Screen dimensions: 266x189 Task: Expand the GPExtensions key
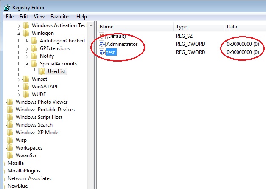pyautogui.click(x=27, y=49)
